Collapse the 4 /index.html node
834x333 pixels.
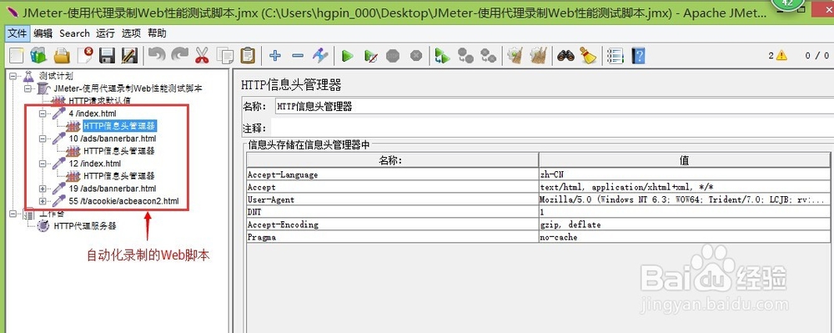[x=43, y=114]
